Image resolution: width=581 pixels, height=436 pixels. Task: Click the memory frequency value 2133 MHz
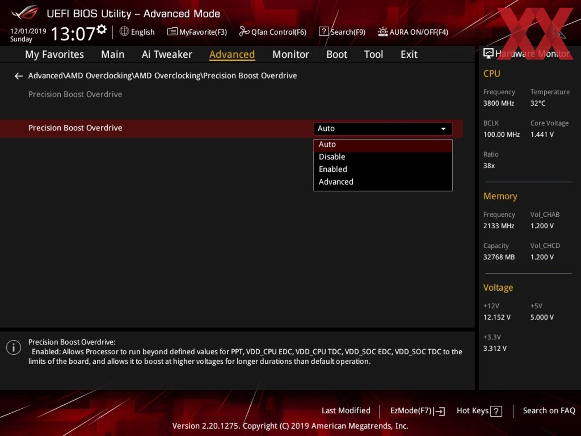pyautogui.click(x=499, y=226)
